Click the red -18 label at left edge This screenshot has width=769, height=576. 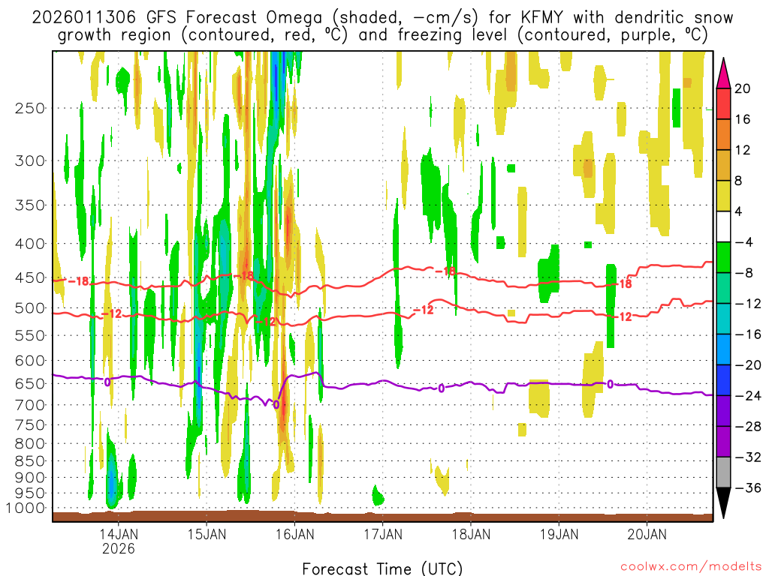coord(78,281)
